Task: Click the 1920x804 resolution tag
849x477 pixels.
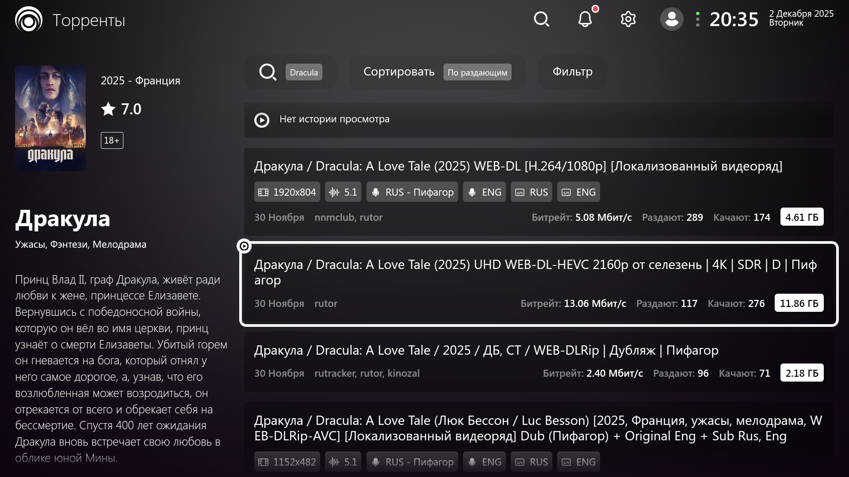Action: [x=287, y=192]
